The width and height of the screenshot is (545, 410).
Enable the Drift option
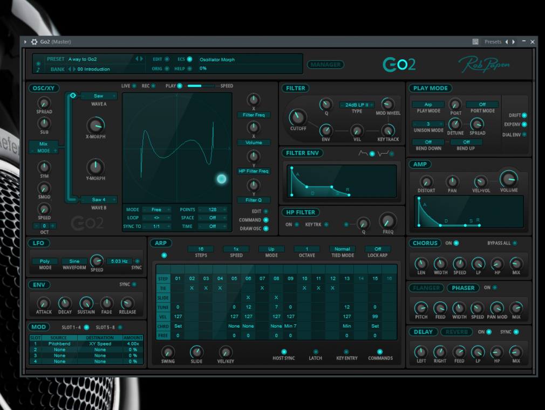[x=524, y=115]
